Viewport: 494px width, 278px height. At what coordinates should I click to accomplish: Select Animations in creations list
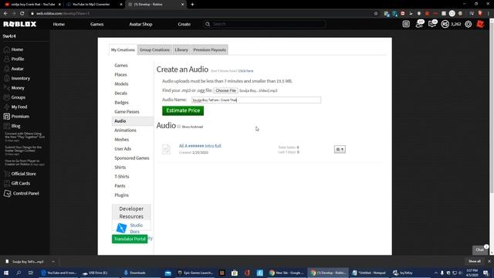pyautogui.click(x=125, y=131)
